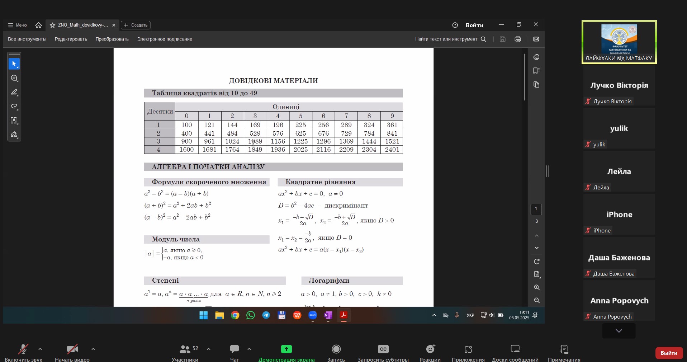Open the Редактировать menu

(x=71, y=39)
